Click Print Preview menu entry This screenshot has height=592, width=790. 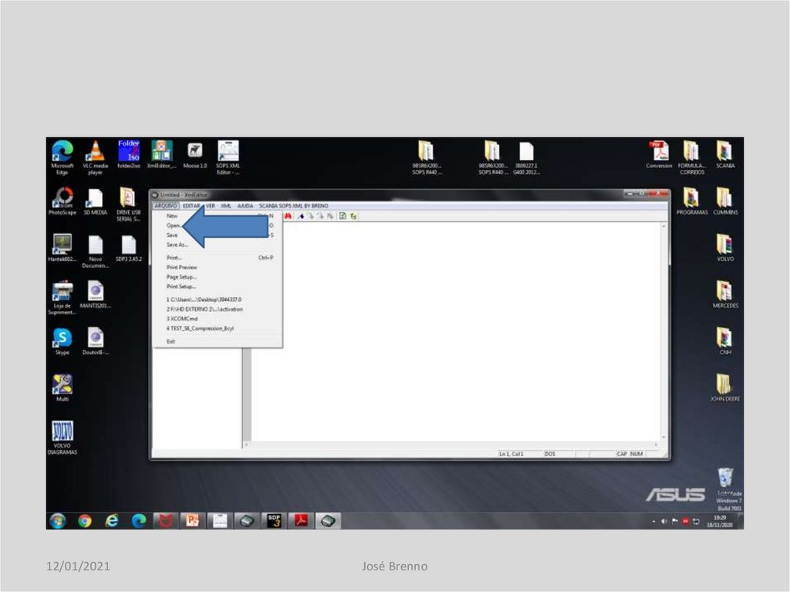coord(181,267)
